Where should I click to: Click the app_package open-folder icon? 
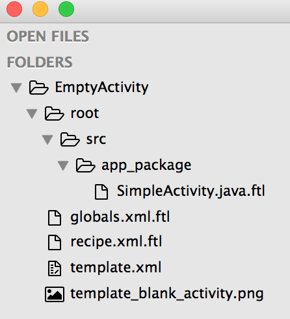point(85,165)
